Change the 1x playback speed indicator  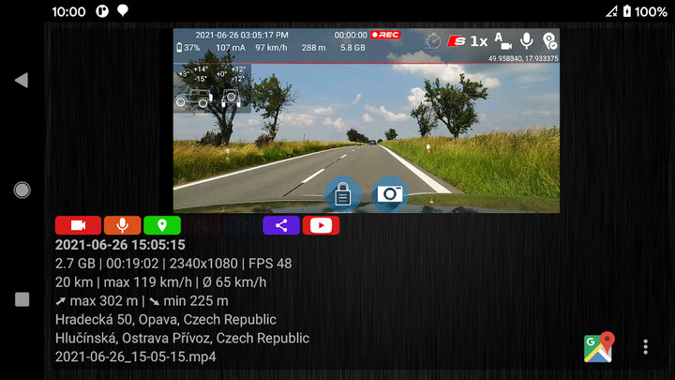478,41
